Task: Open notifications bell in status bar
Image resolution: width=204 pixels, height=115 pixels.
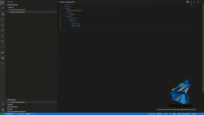Action: (202, 114)
